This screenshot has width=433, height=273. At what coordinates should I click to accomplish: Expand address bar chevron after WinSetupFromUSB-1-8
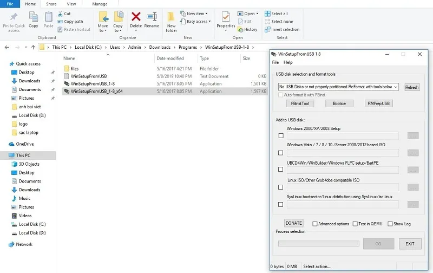(x=253, y=47)
